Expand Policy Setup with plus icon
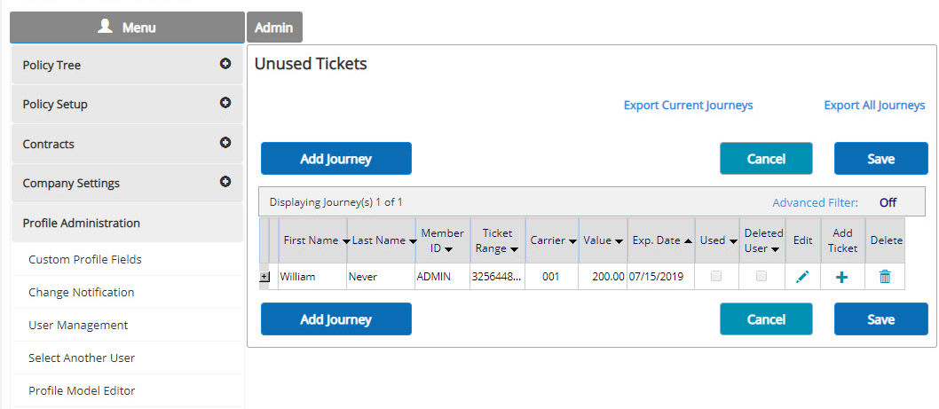The width and height of the screenshot is (939, 409). tap(225, 103)
